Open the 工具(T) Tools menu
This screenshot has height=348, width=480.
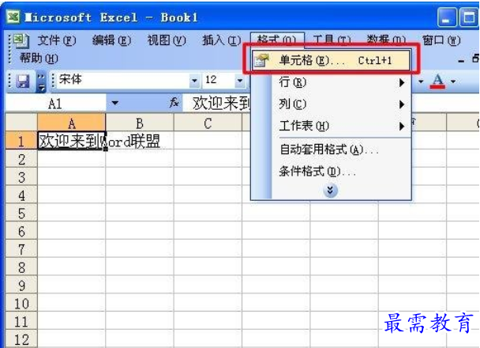(332, 40)
